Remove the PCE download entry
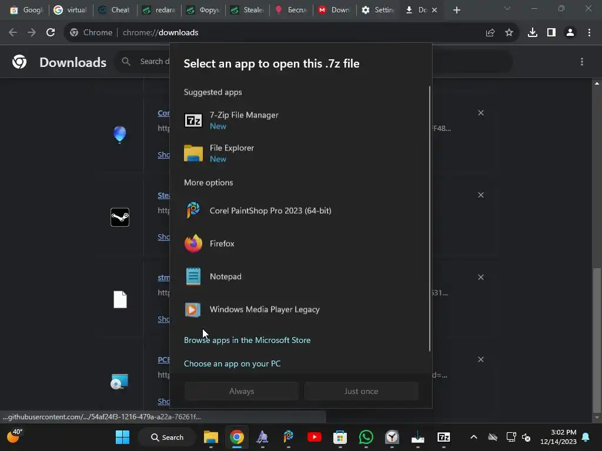Image resolution: width=602 pixels, height=451 pixels. pos(481,359)
